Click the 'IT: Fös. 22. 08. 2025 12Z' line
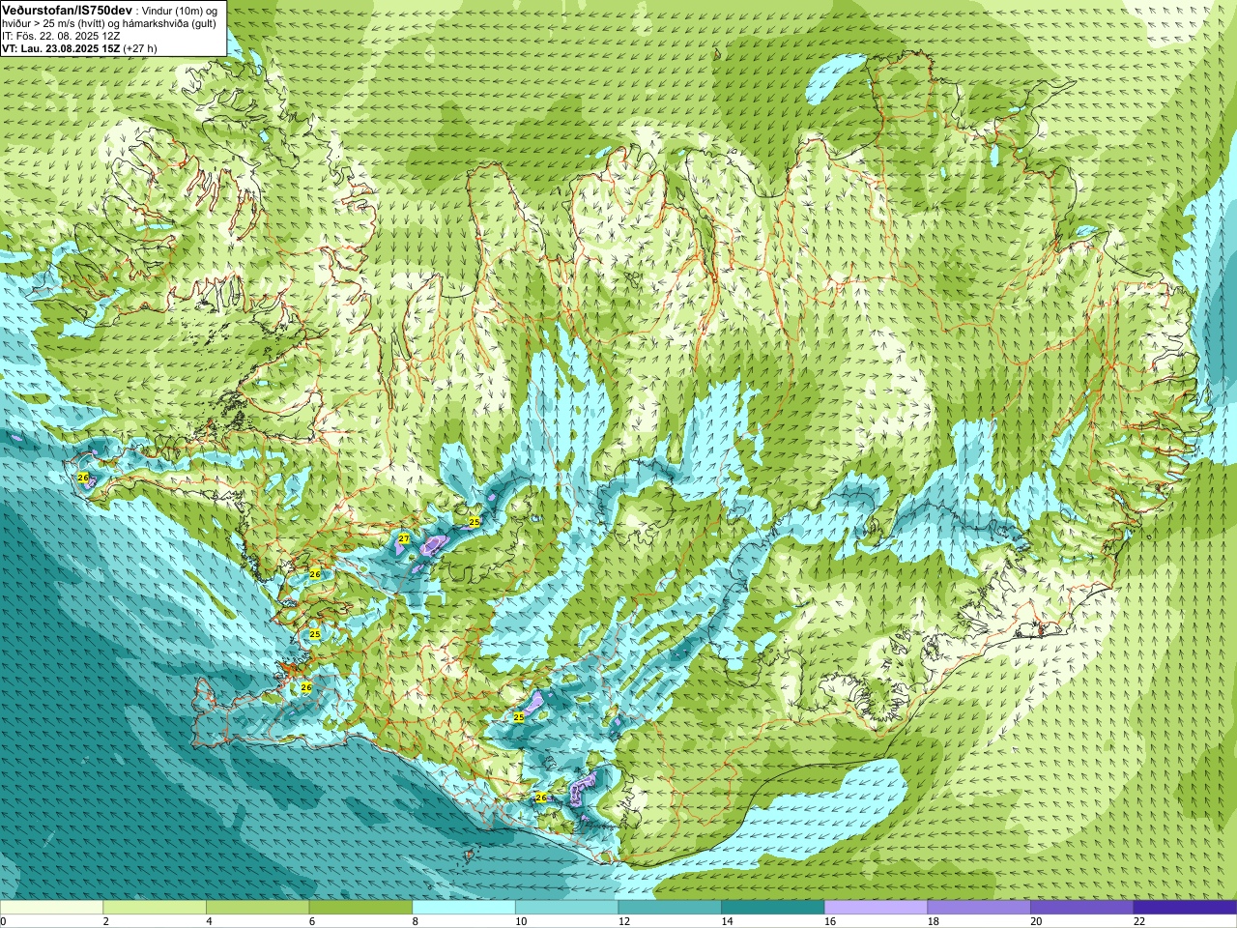The height and width of the screenshot is (928, 1237). coord(61,36)
